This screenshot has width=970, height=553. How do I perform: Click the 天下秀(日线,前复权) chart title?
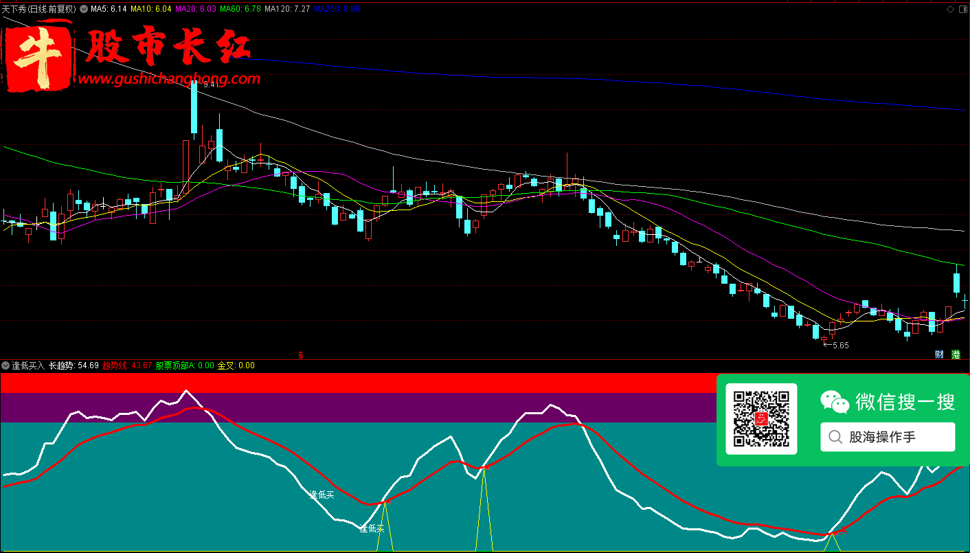tap(39, 9)
